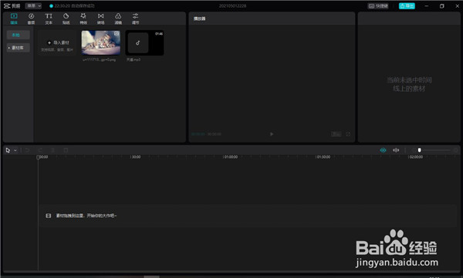The width and height of the screenshot is (463, 278).
Task: Open the Effects (特效) tab
Action: [x=83, y=18]
